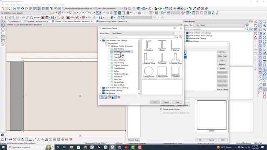Screen dimensions: 267x150
Task: Click the Add to Library button
Action: [x=222, y=89]
